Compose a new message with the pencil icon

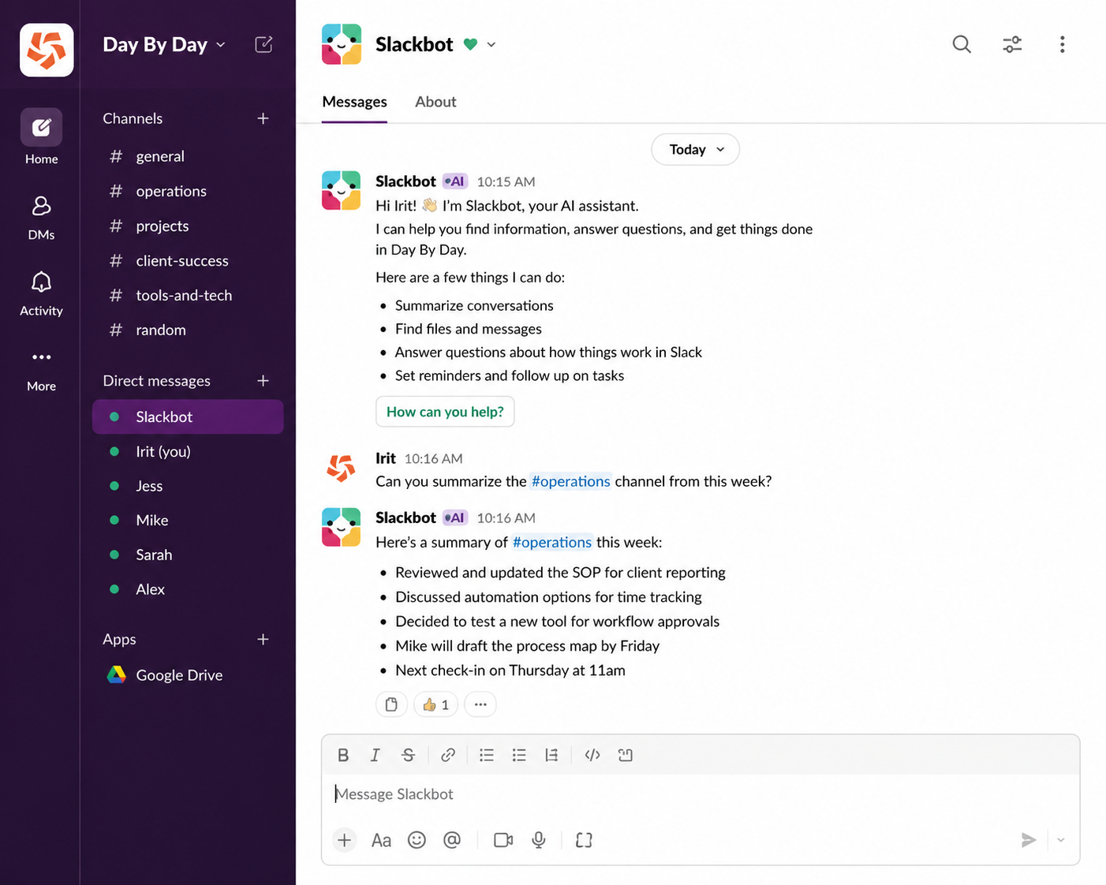pos(263,44)
